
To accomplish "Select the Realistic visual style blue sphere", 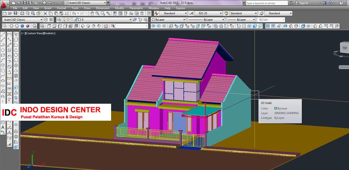I will point(22,26).
